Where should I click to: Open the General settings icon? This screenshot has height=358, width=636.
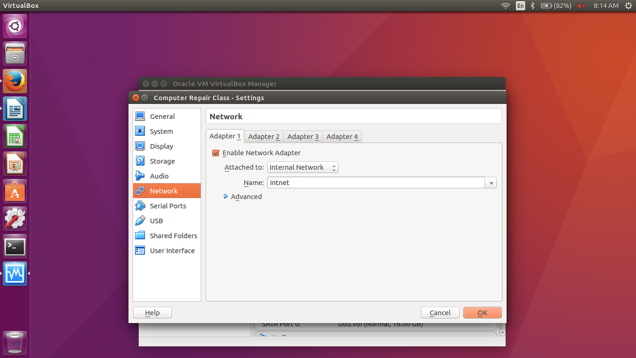coord(140,116)
